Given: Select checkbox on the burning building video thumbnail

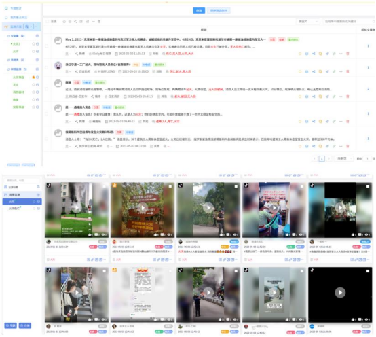Looking at the screenshot, I should pyautogui.click(x=104, y=186).
